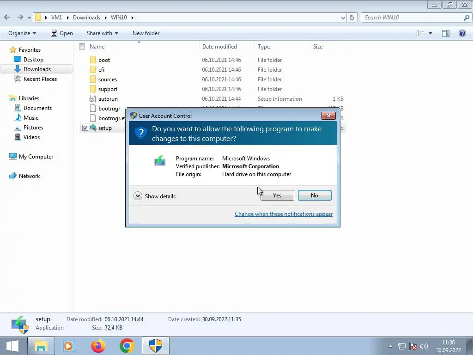Select the sources folder

coord(107,80)
